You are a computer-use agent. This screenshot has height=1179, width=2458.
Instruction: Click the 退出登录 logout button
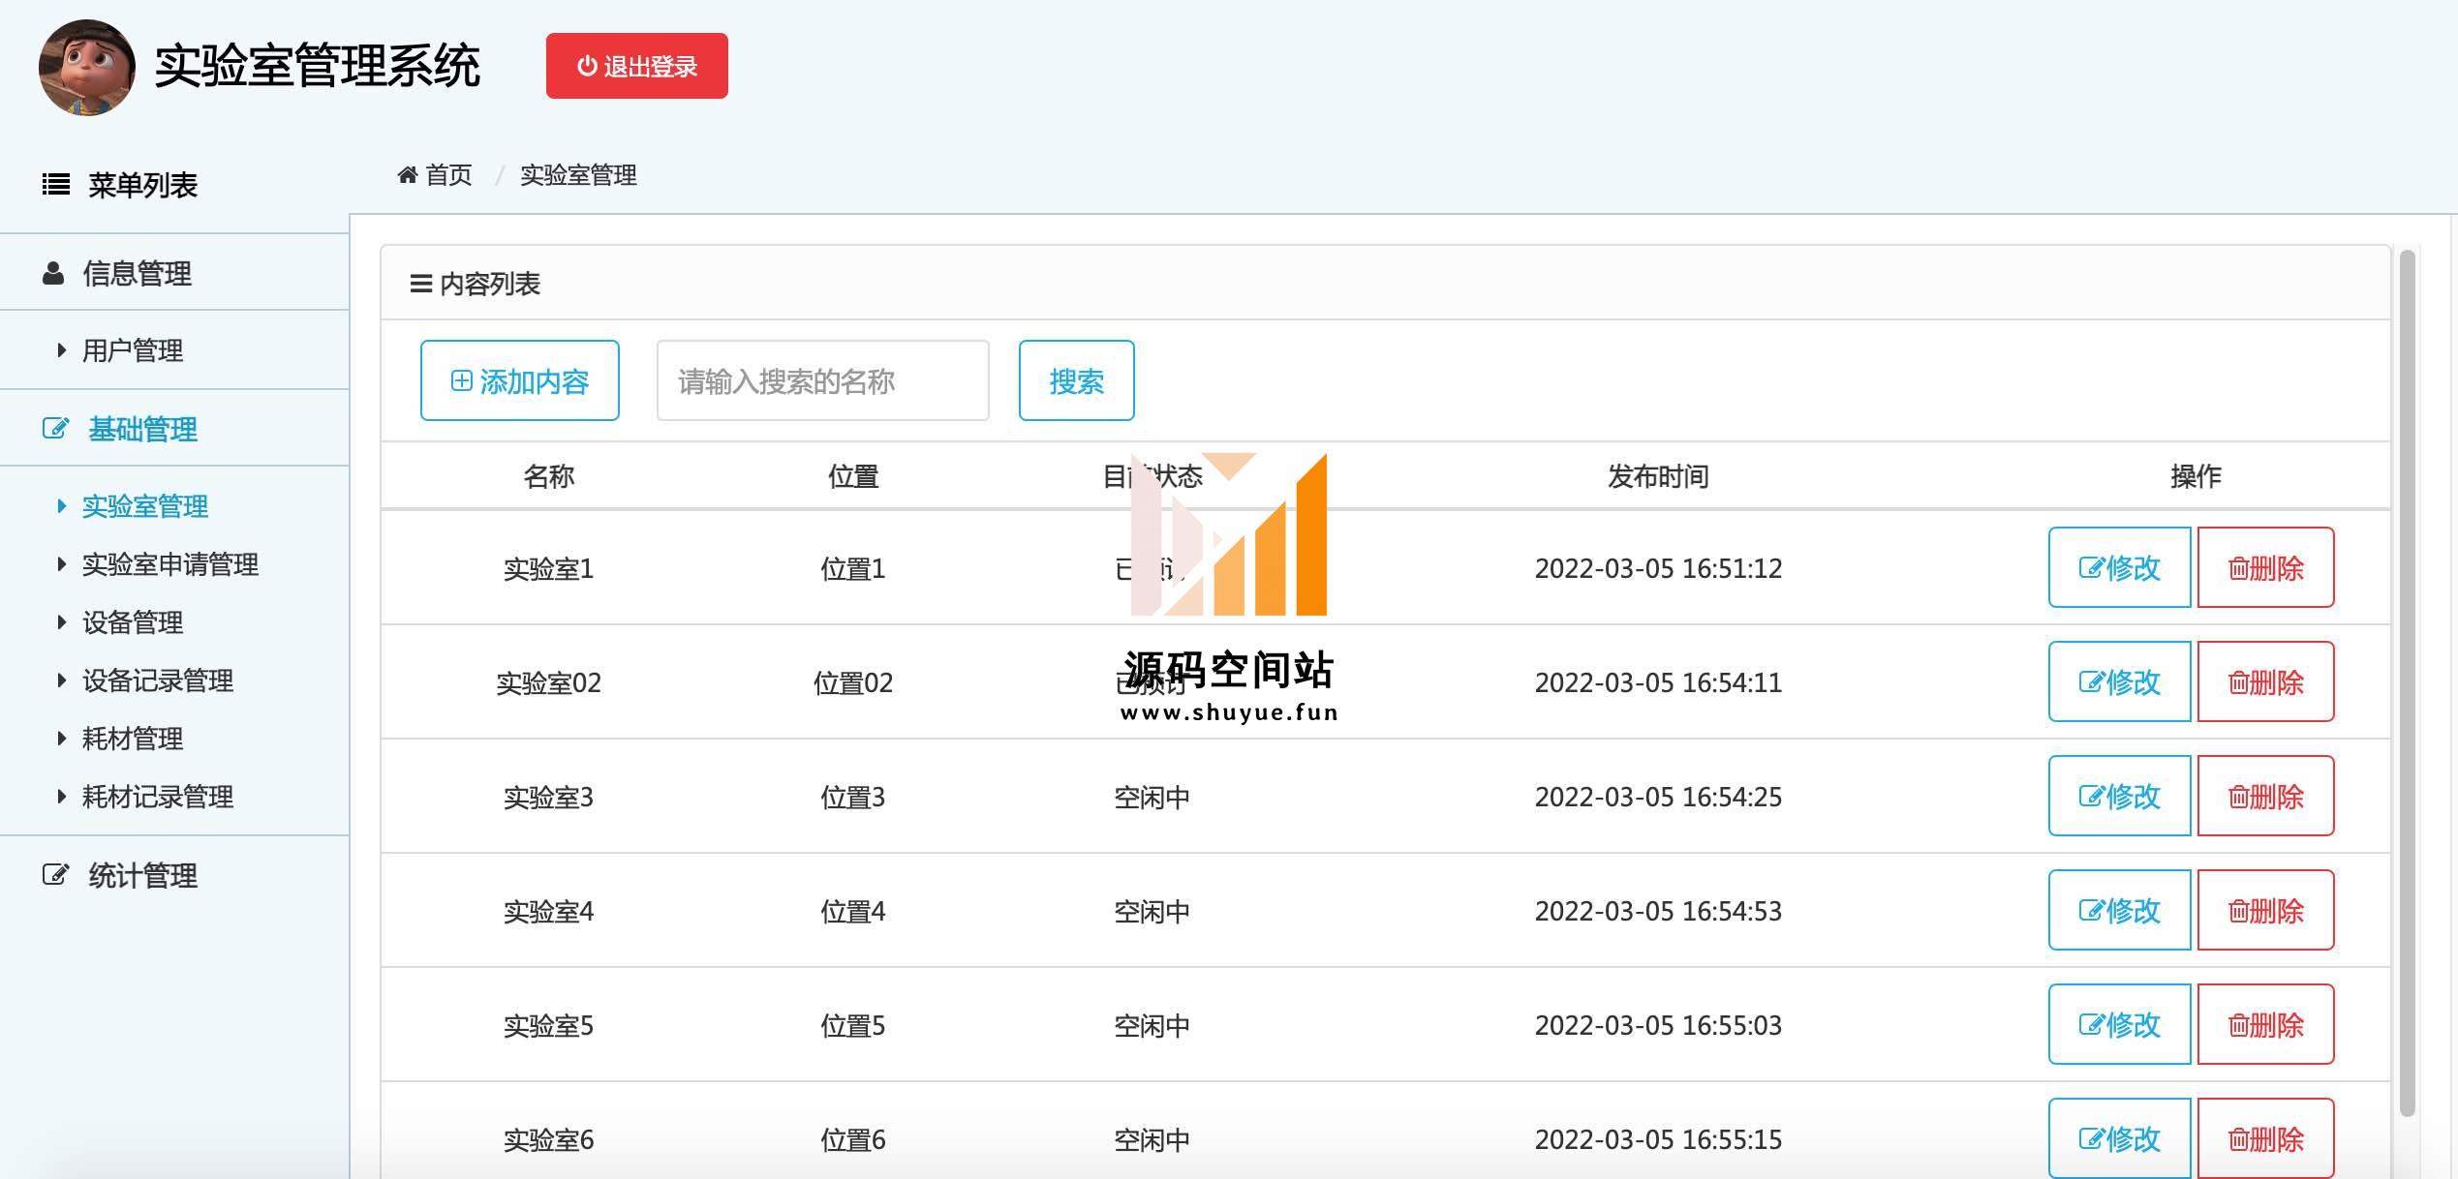pos(636,66)
